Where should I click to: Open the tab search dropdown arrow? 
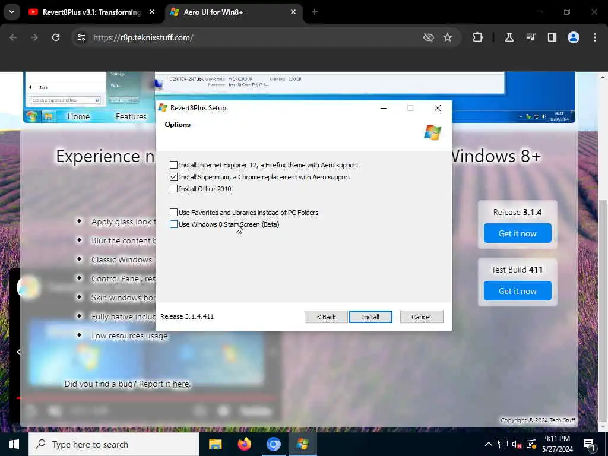(12, 12)
